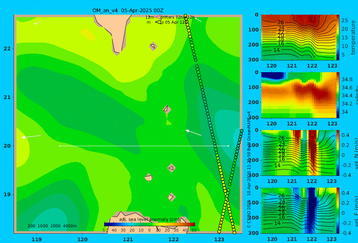The image size is (358, 243).
Task: Click the vertical '© CSIRO 2025' copyright text
Action: click(249, 214)
